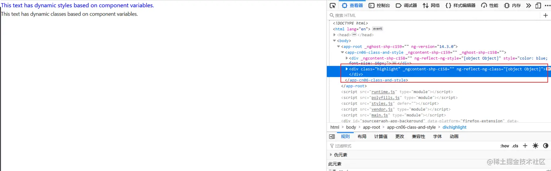Expand the selected div class highlight node
The height and width of the screenshot is (171, 551).
(347, 69)
